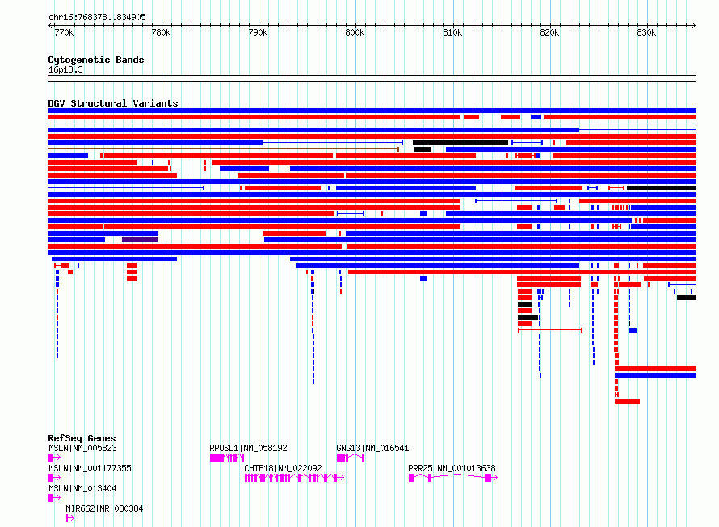Click the 770k ruler tick label
This screenshot has height=527, width=719.
[x=64, y=32]
